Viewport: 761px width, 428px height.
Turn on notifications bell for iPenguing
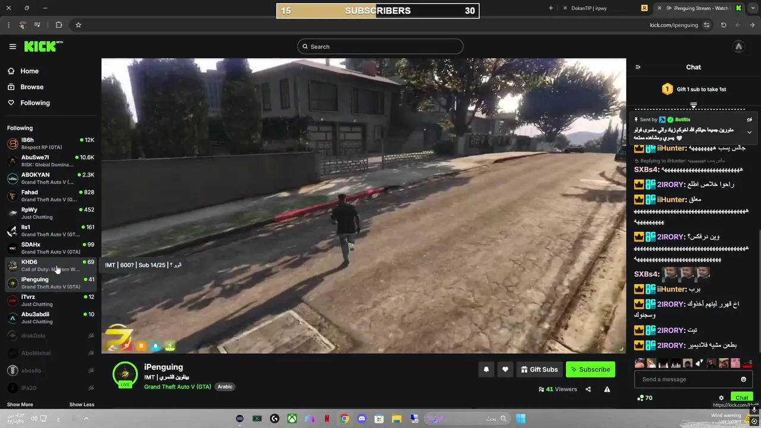pyautogui.click(x=486, y=369)
